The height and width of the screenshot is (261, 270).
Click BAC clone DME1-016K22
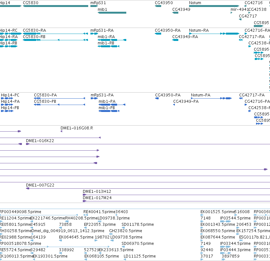pyautogui.click(x=148, y=144)
